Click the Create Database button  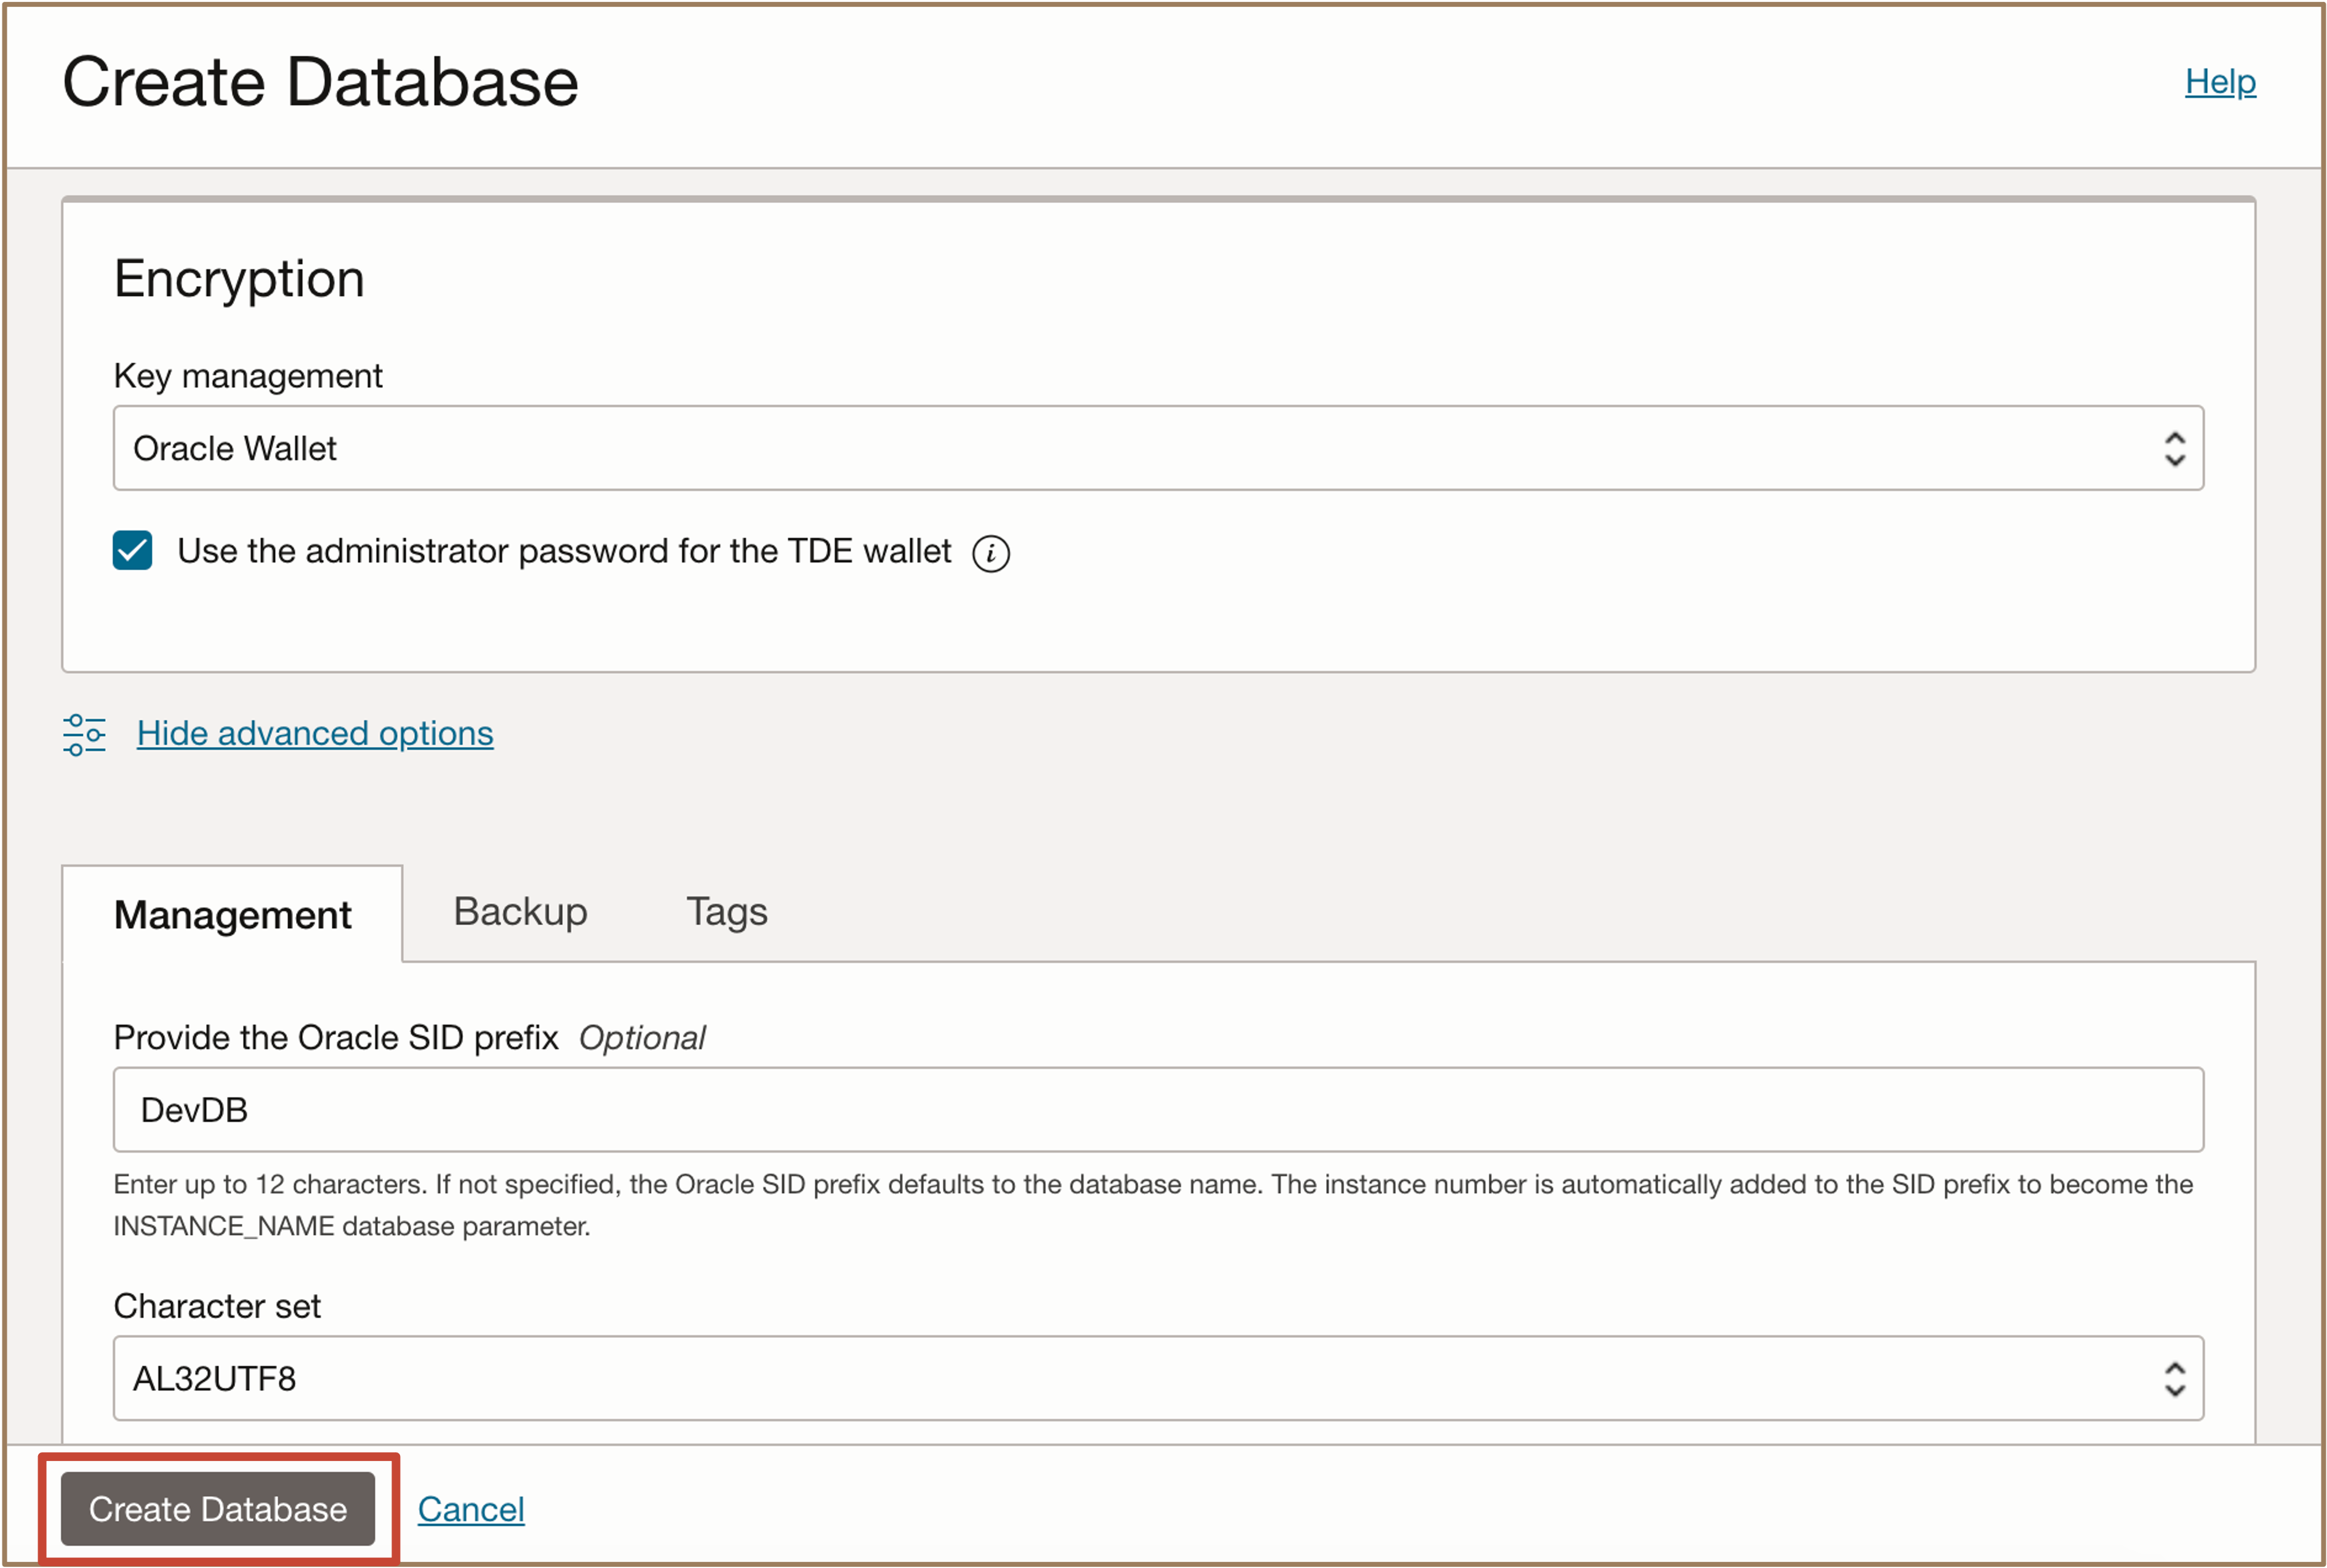218,1510
